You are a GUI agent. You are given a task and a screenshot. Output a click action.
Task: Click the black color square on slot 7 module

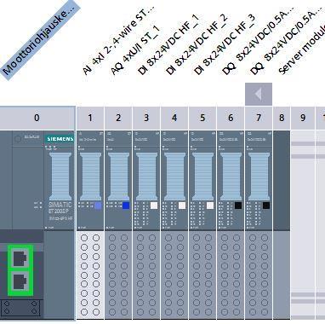click(266, 205)
